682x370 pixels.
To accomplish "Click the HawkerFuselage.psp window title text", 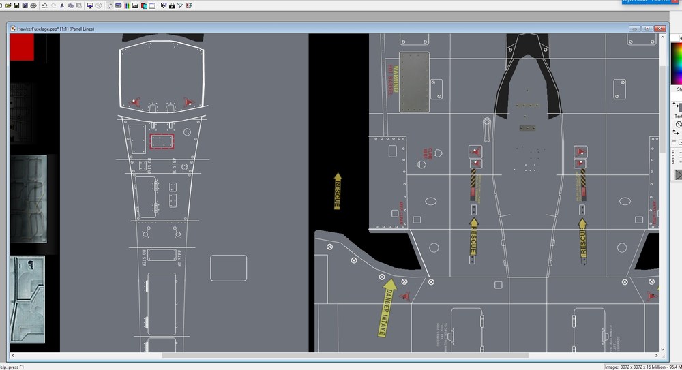I will coord(56,29).
